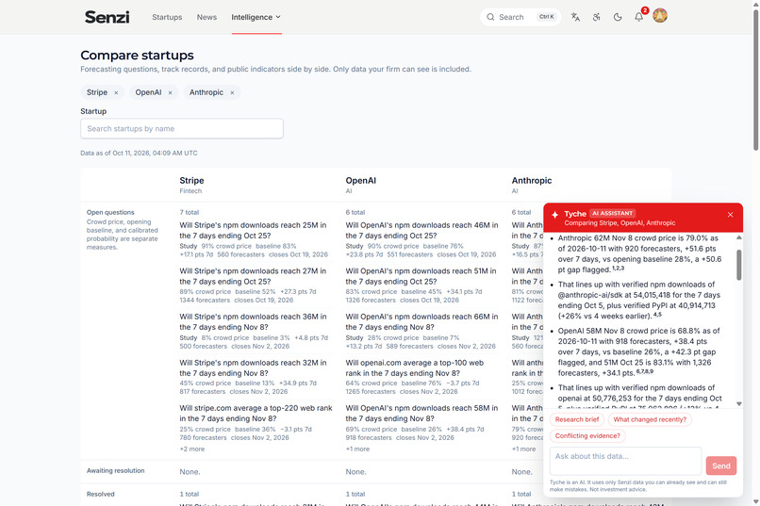This screenshot has width=760, height=506.
Task: Click the AI ASSISTANT badge
Action: [613, 213]
